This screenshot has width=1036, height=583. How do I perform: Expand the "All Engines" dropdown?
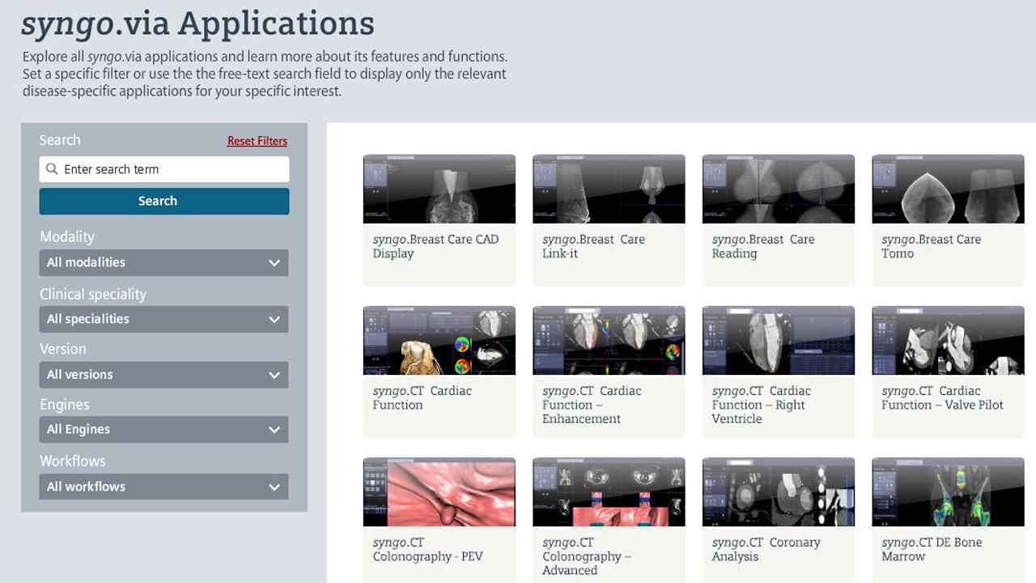163,429
